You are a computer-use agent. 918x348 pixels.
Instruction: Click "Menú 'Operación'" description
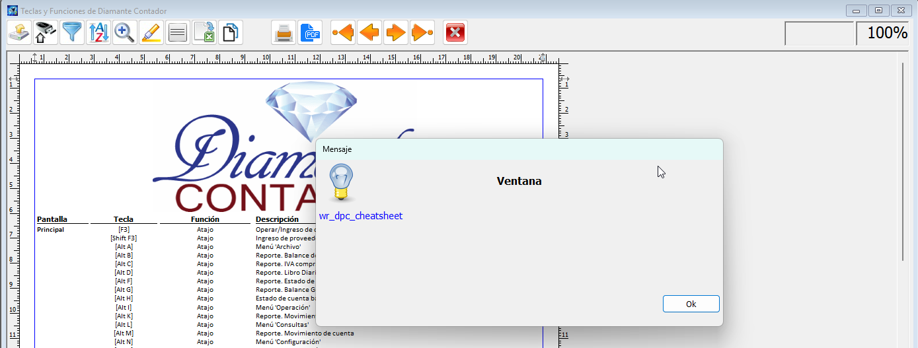click(x=282, y=308)
